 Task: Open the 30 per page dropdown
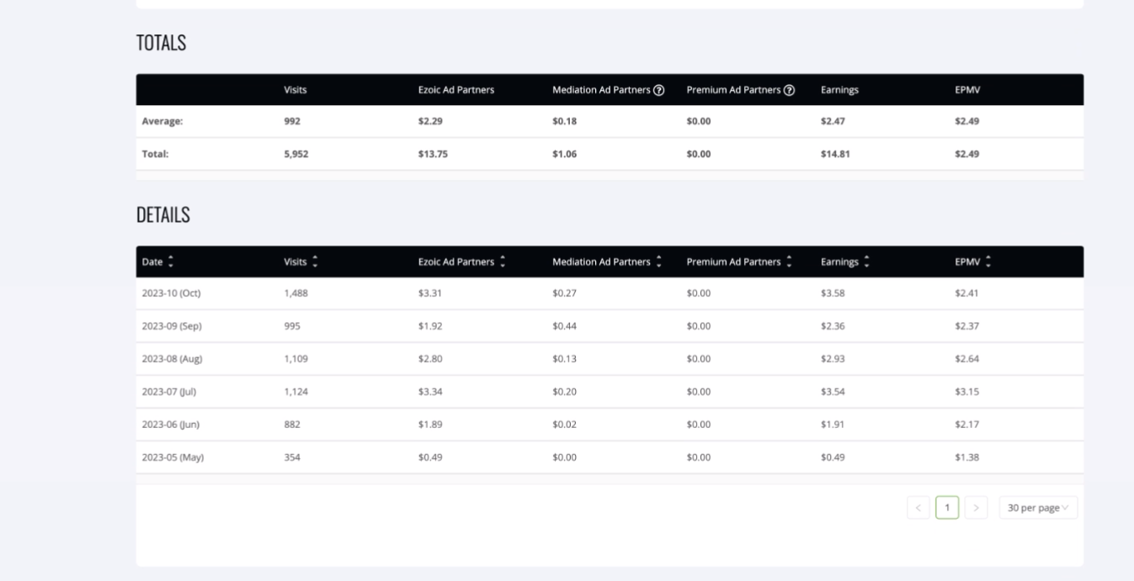(x=1038, y=508)
